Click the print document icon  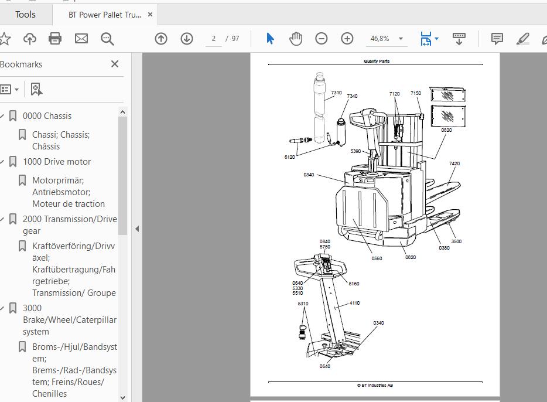pyautogui.click(x=55, y=39)
